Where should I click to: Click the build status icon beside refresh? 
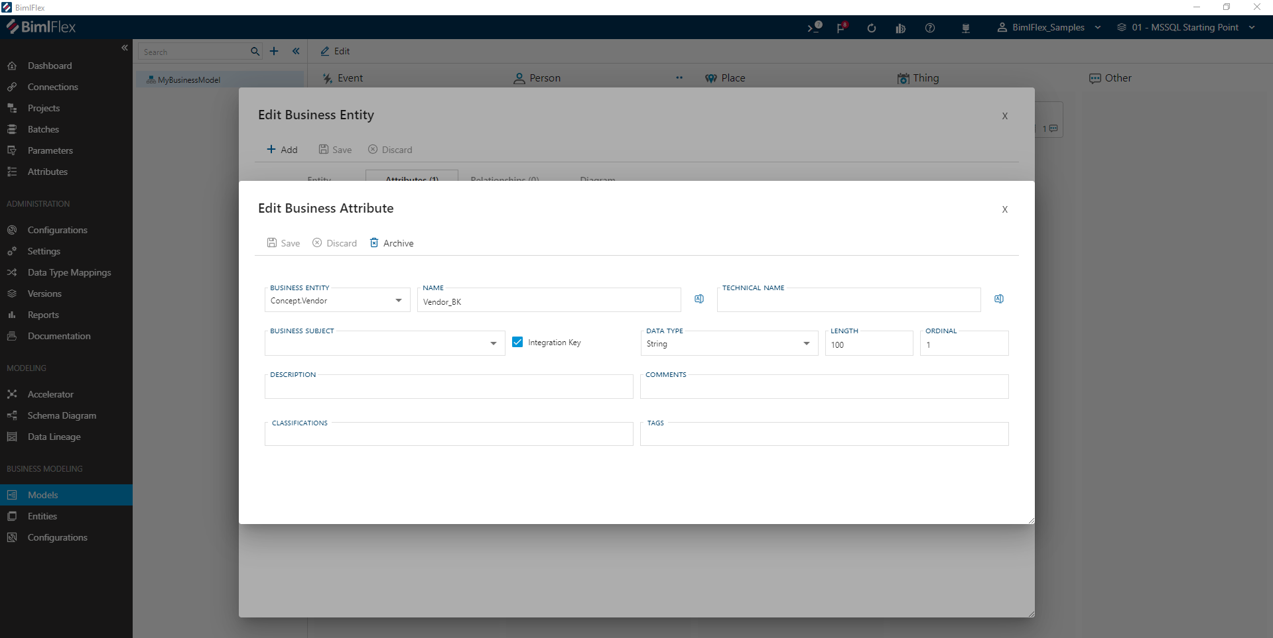[900, 28]
